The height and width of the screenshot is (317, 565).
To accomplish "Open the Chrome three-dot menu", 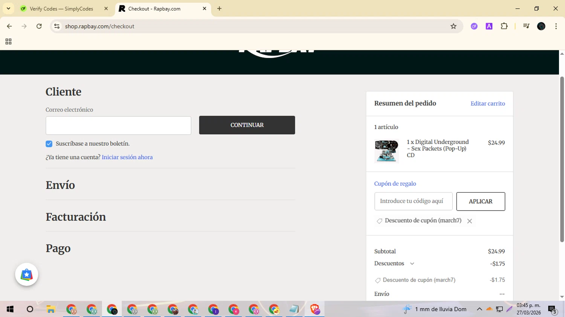I will [x=556, y=26].
